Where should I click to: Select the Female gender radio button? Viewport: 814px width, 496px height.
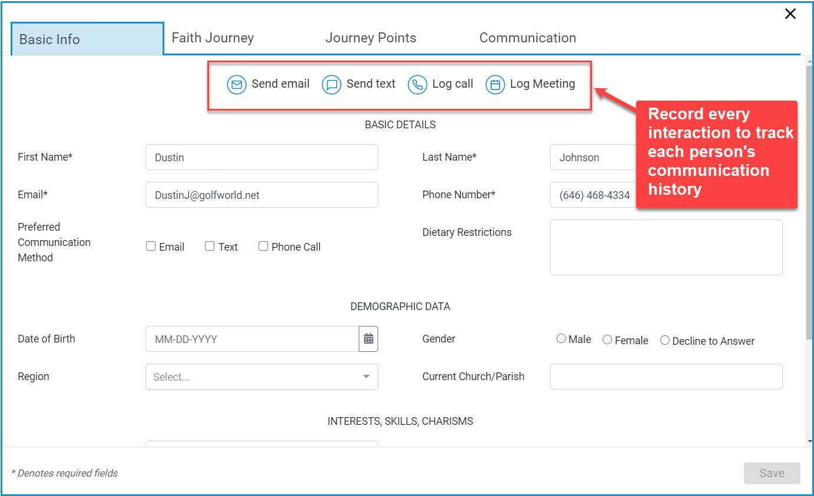(607, 340)
